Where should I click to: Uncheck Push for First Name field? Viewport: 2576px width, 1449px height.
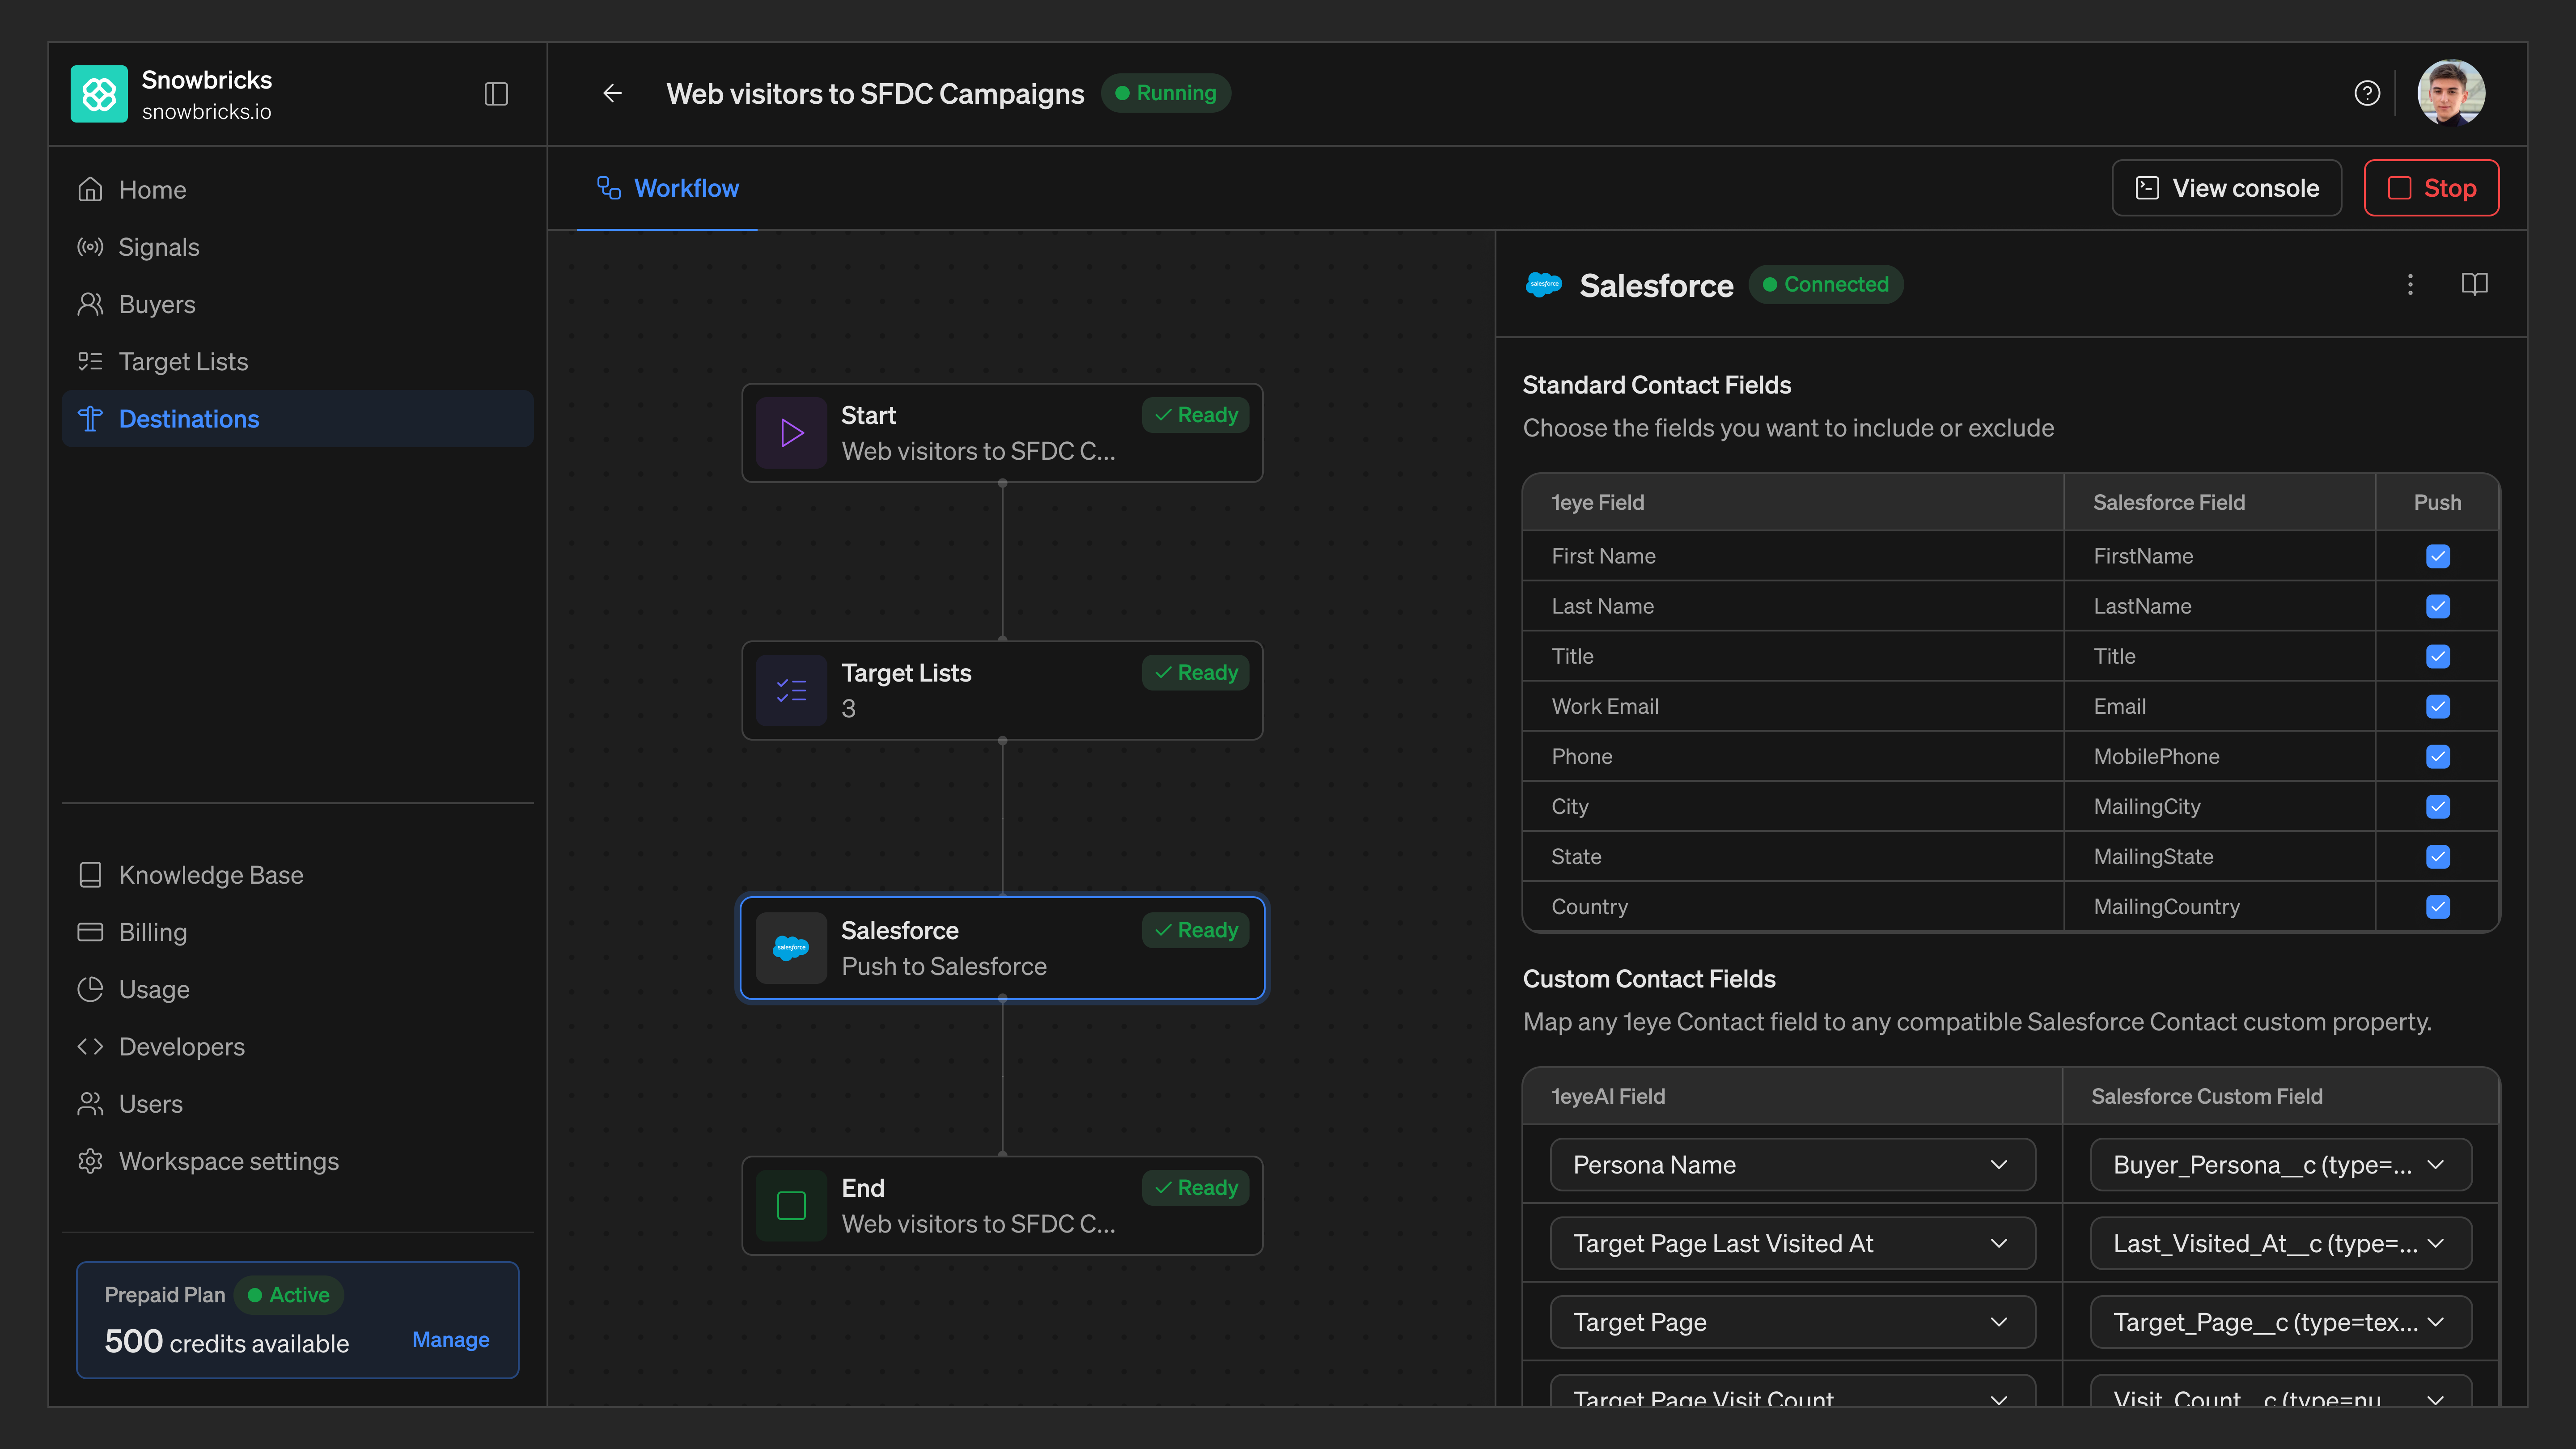click(x=2438, y=556)
